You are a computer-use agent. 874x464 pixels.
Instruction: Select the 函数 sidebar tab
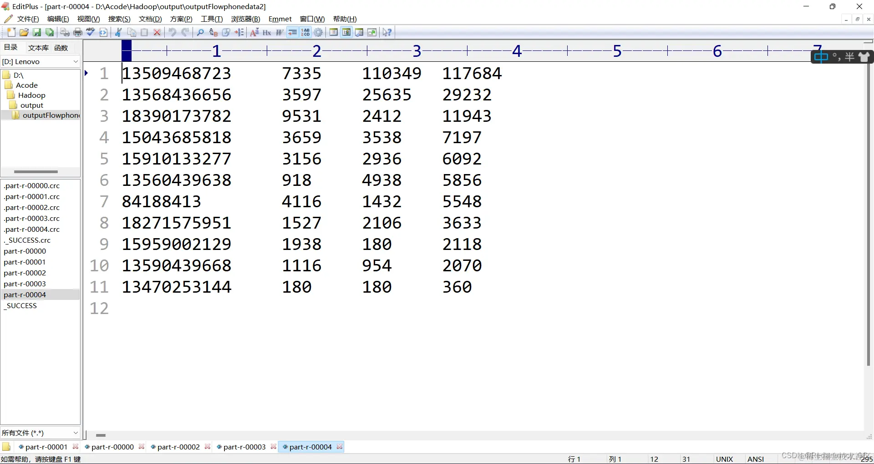[61, 48]
